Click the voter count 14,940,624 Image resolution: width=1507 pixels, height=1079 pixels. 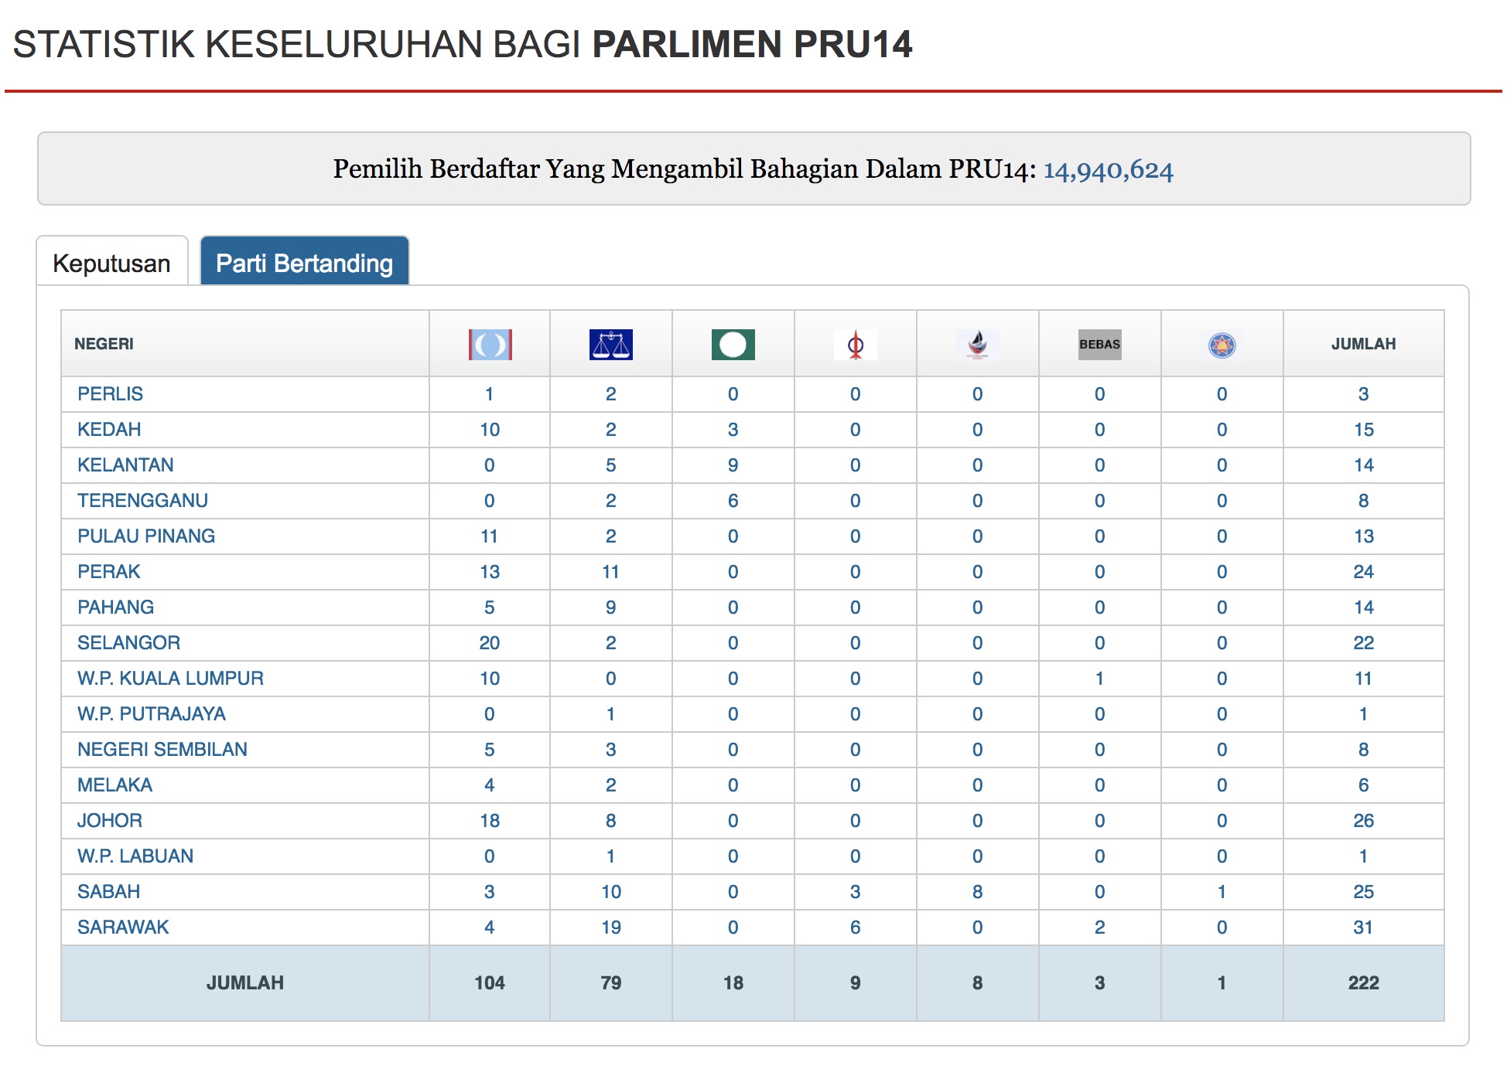[1108, 169]
